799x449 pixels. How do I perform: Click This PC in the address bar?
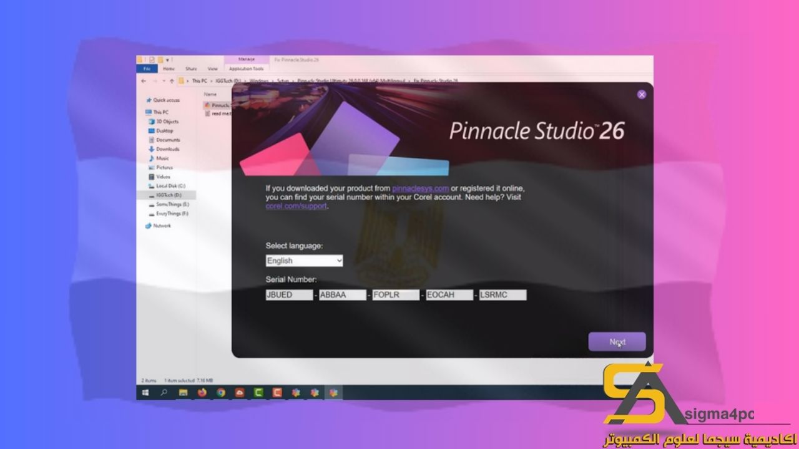(x=199, y=81)
